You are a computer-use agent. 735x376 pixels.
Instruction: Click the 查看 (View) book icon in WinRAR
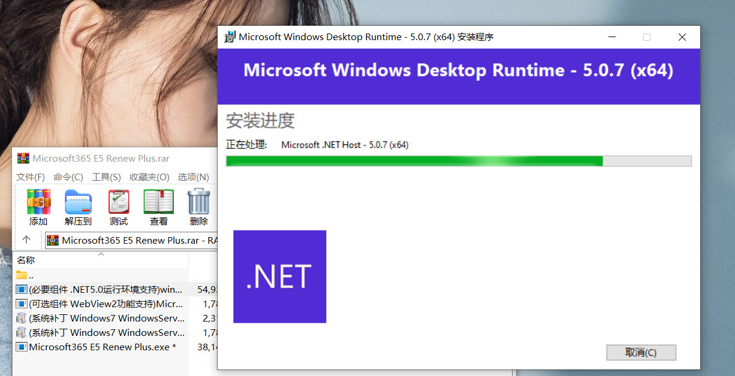[159, 202]
